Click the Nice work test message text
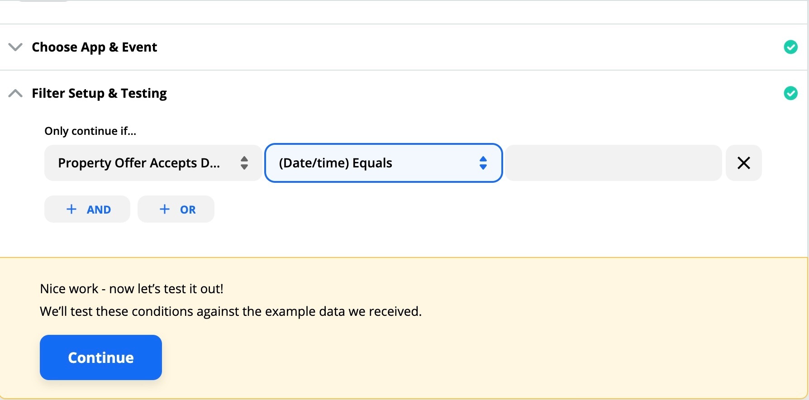This screenshot has height=400, width=809. pos(132,289)
